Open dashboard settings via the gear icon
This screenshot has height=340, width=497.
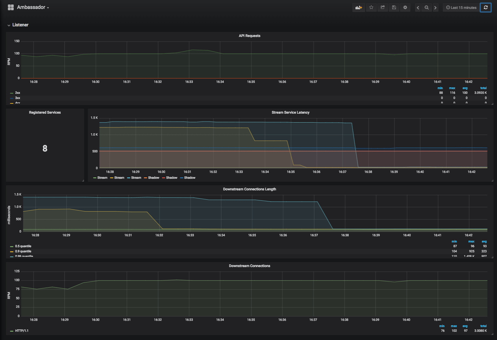[x=405, y=7]
